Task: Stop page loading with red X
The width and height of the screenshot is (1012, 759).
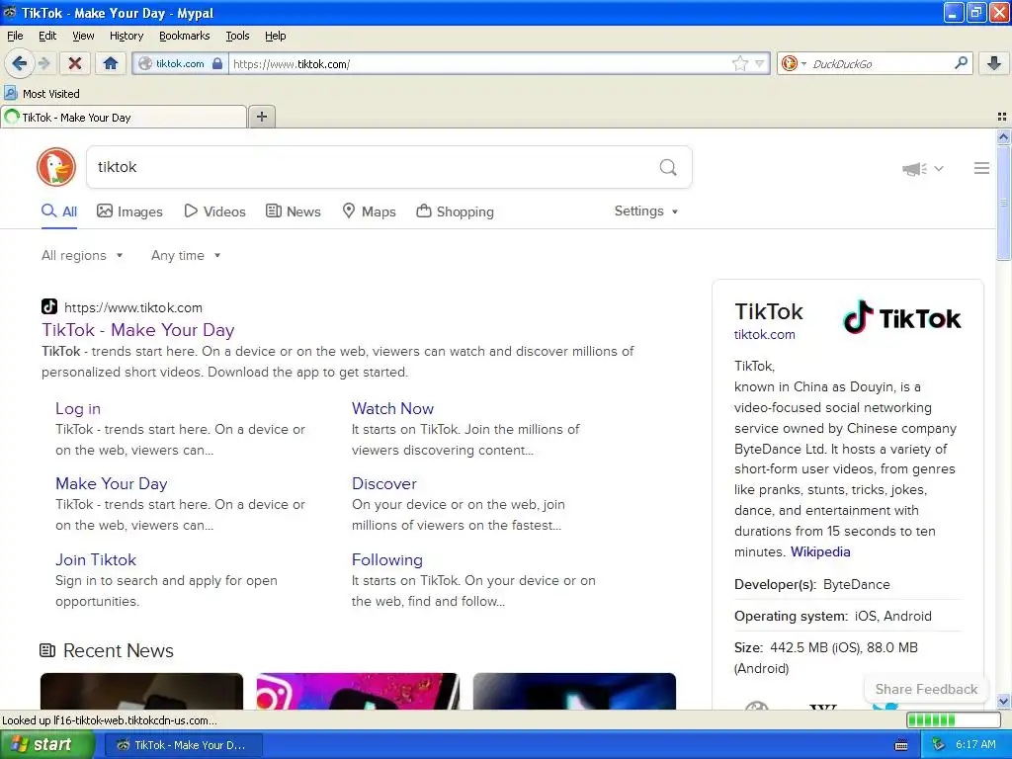Action: (75, 63)
